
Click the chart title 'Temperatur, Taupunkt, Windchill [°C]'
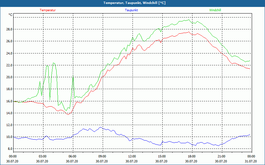tap(134, 3)
